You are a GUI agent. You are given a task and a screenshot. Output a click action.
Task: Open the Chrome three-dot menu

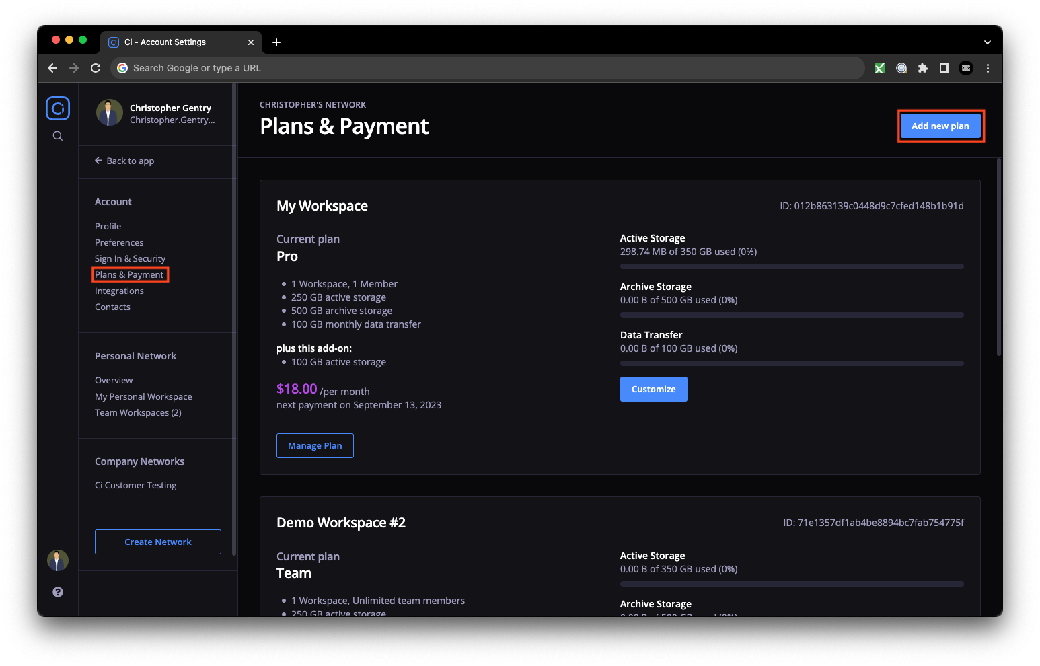pos(988,68)
